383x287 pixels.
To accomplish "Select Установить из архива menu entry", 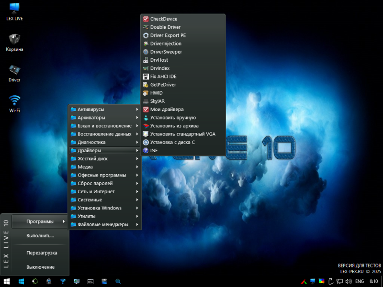I will 174,126.
